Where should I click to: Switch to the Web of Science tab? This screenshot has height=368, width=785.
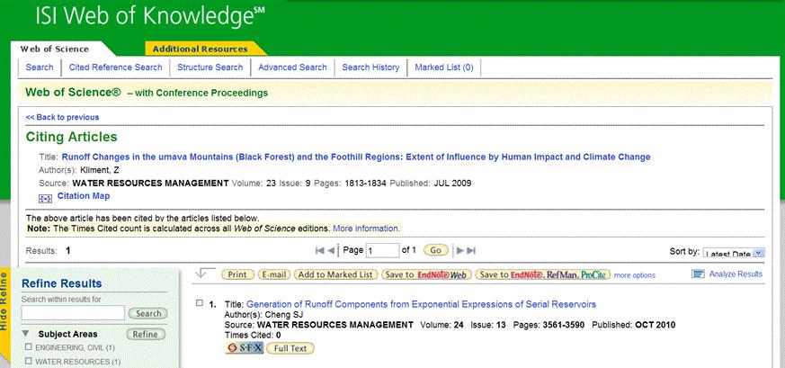tap(55, 49)
